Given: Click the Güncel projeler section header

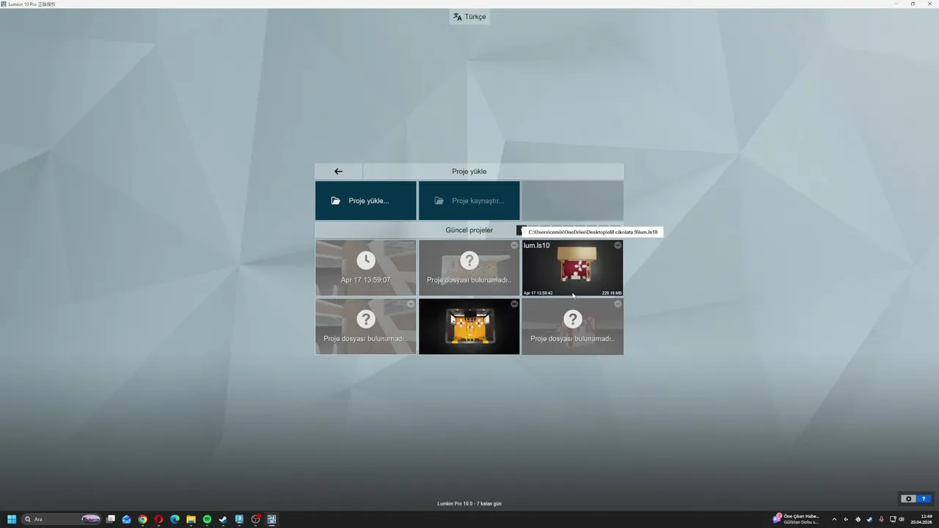Looking at the screenshot, I should pyautogui.click(x=469, y=230).
